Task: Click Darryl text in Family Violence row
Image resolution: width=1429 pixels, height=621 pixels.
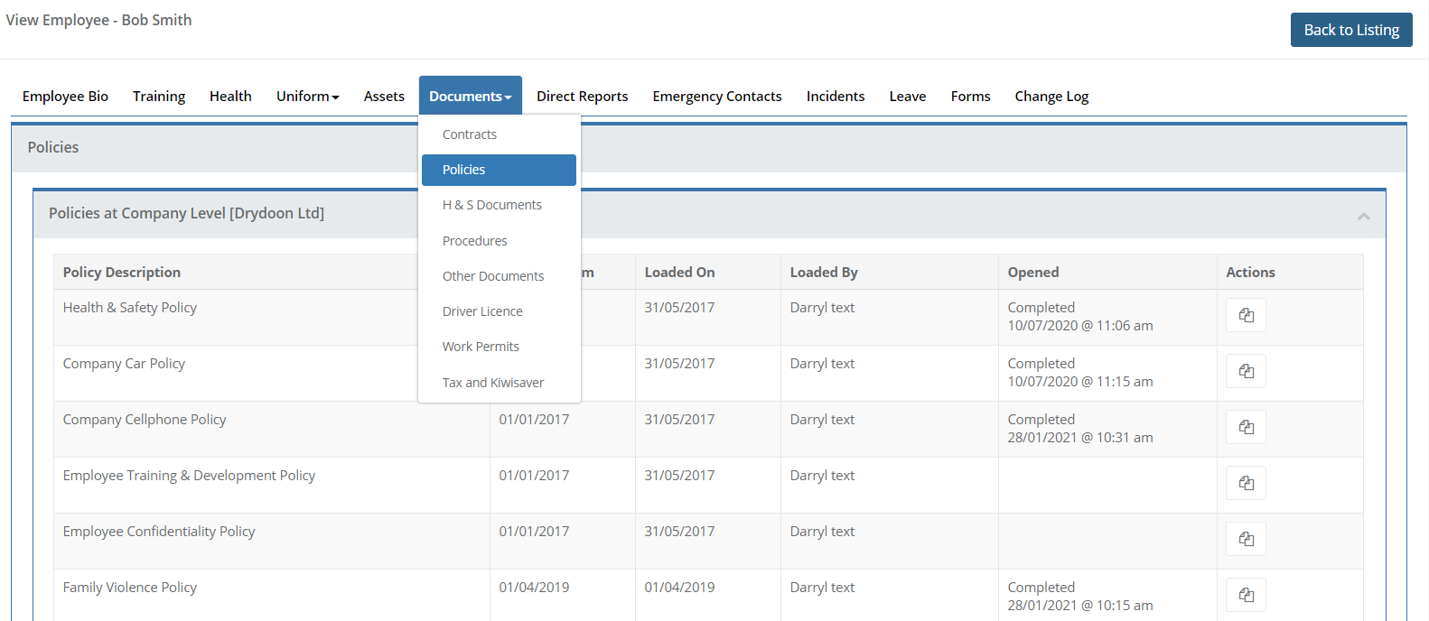Action: click(822, 588)
